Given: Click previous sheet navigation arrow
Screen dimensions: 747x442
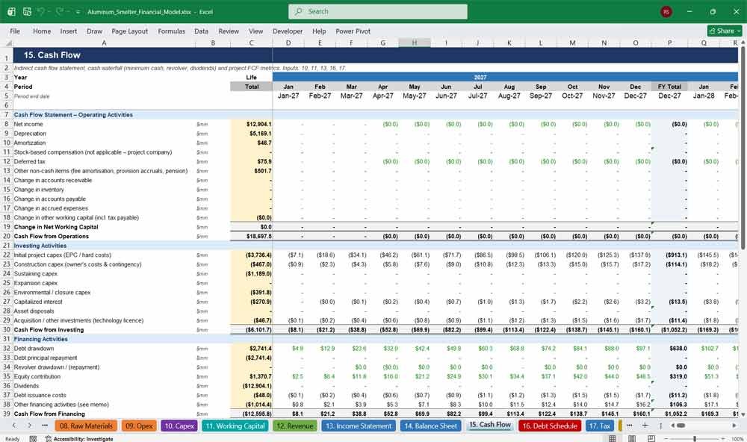Looking at the screenshot, I should click(13, 426).
